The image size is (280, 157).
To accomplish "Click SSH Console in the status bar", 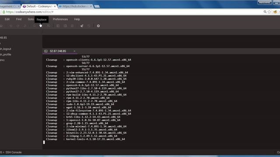I will [x=14, y=152].
